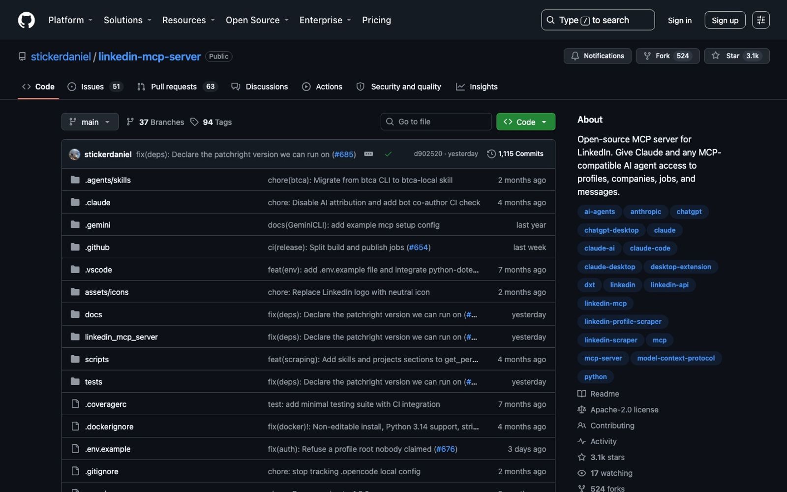Click stickerdaniel avatar in the commit bar
This screenshot has height=492, width=787.
click(x=75, y=154)
